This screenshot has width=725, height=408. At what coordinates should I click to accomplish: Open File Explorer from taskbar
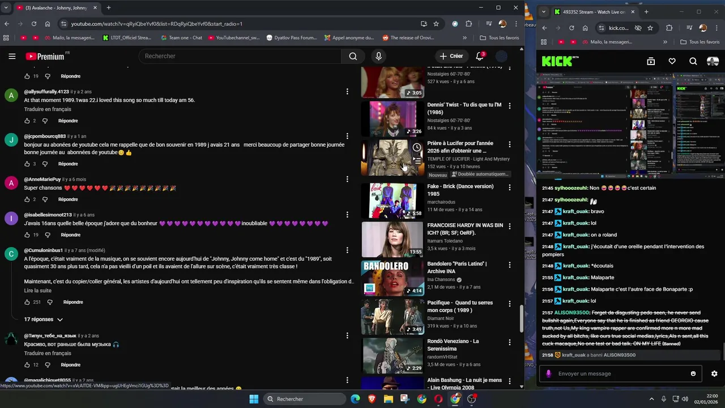click(x=389, y=399)
